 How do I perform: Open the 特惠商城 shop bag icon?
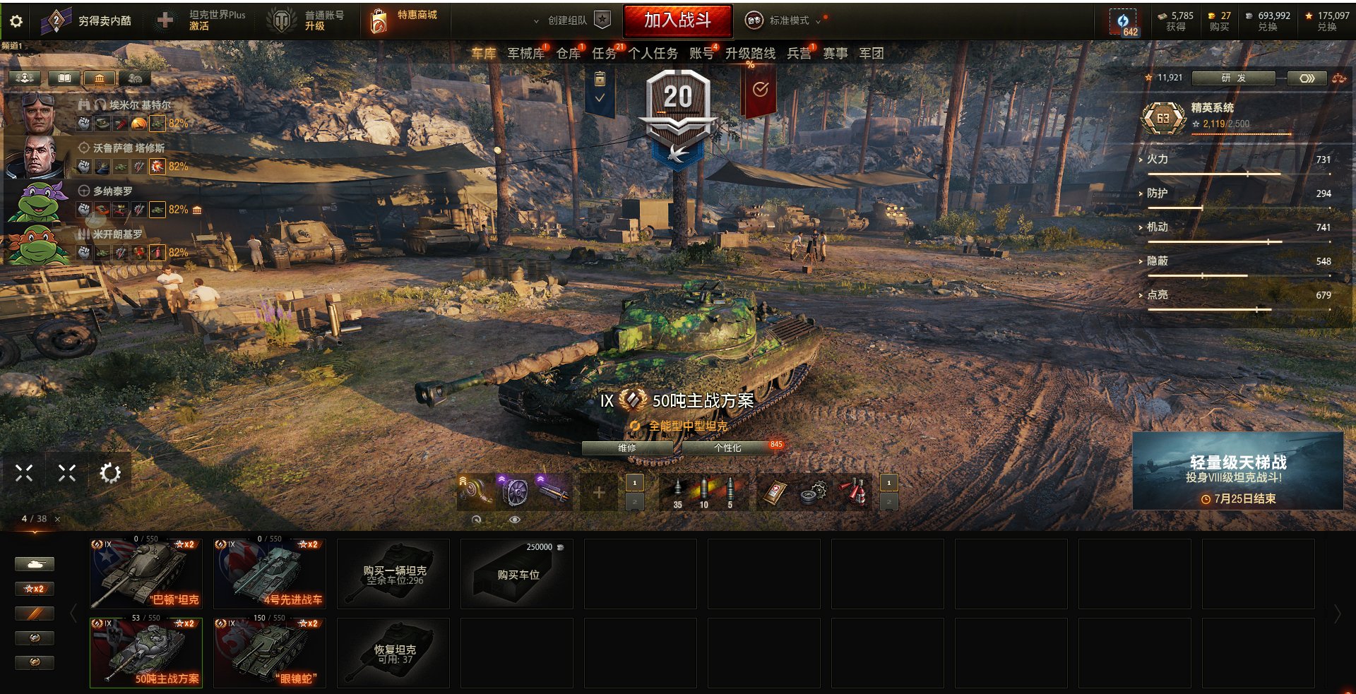(x=379, y=21)
